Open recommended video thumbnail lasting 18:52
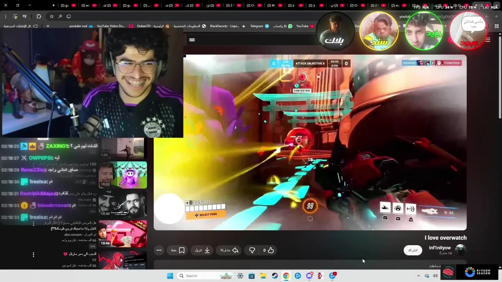Viewport: 502px width, 282px height. [x=123, y=175]
